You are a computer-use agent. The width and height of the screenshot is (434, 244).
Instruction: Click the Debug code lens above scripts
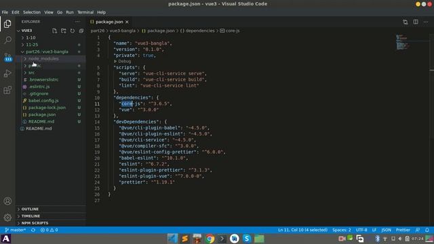[x=124, y=62]
